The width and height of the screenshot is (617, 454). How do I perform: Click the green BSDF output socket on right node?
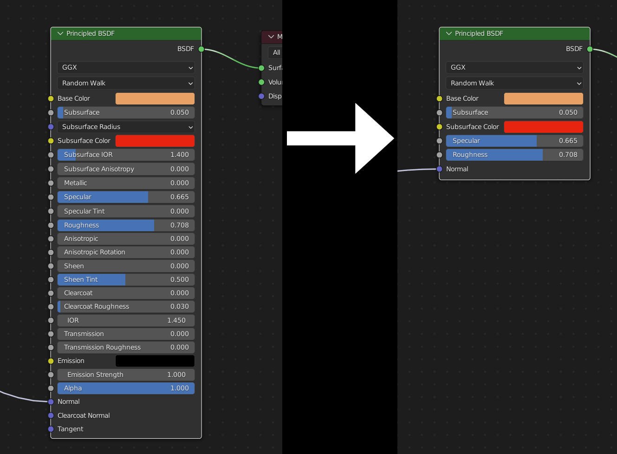[x=590, y=49]
